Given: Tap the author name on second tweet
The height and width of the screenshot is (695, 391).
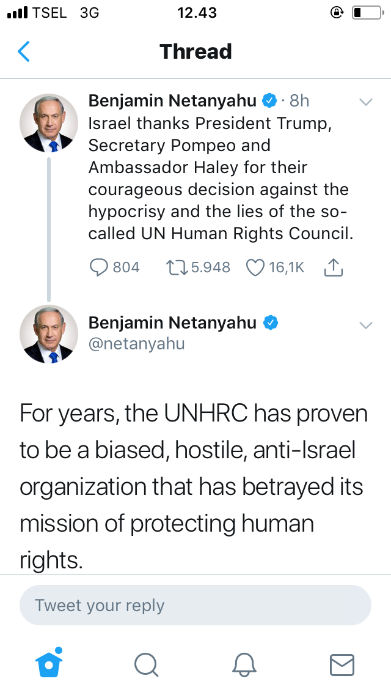Looking at the screenshot, I should pyautogui.click(x=172, y=322).
